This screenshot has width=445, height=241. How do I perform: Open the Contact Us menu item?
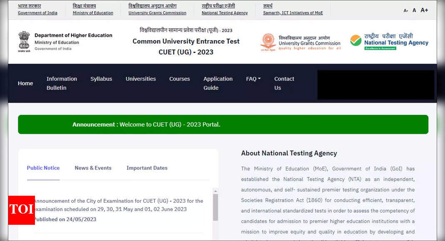[x=284, y=83]
